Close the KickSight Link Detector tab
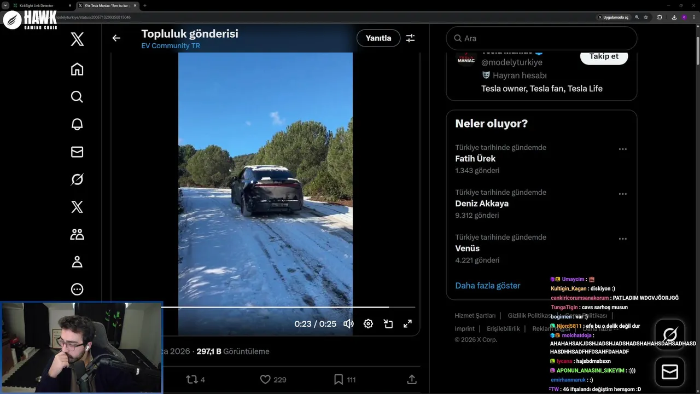Image resolution: width=700 pixels, height=394 pixels. coord(70,5)
